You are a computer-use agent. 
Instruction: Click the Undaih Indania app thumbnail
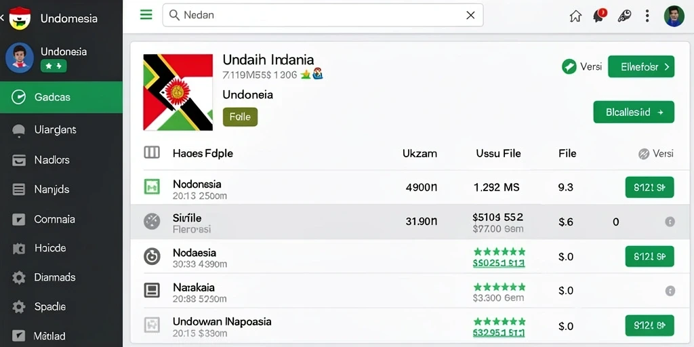coord(178,92)
